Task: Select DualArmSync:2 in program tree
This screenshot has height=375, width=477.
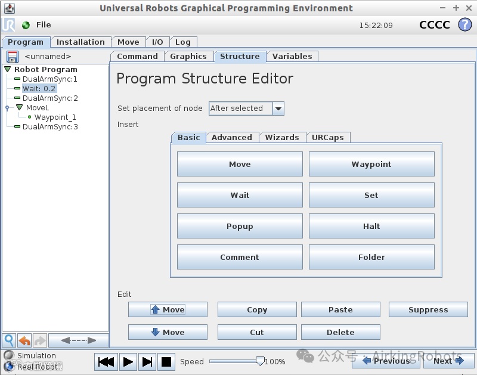Action: (50, 98)
